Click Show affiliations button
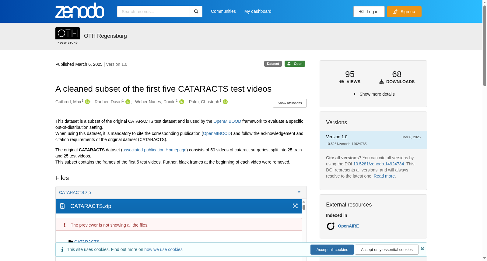Viewport: 487px width, 261px height. click(290, 103)
